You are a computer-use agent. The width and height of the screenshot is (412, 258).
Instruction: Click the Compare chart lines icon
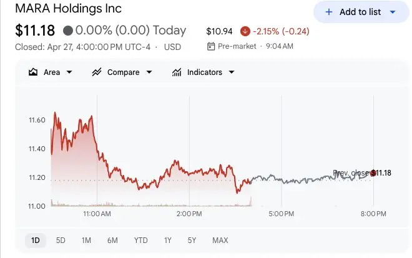coord(97,72)
